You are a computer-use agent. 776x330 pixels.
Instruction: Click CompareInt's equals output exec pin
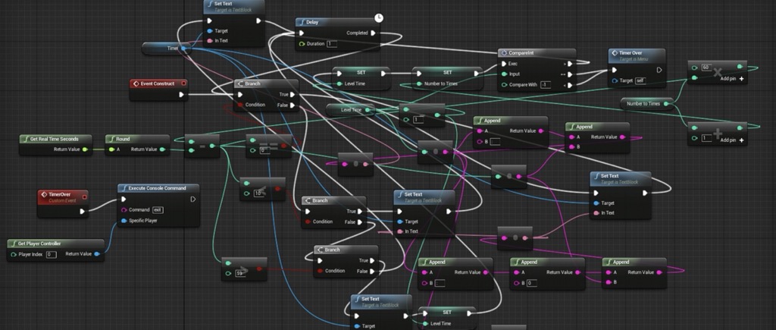tap(570, 74)
